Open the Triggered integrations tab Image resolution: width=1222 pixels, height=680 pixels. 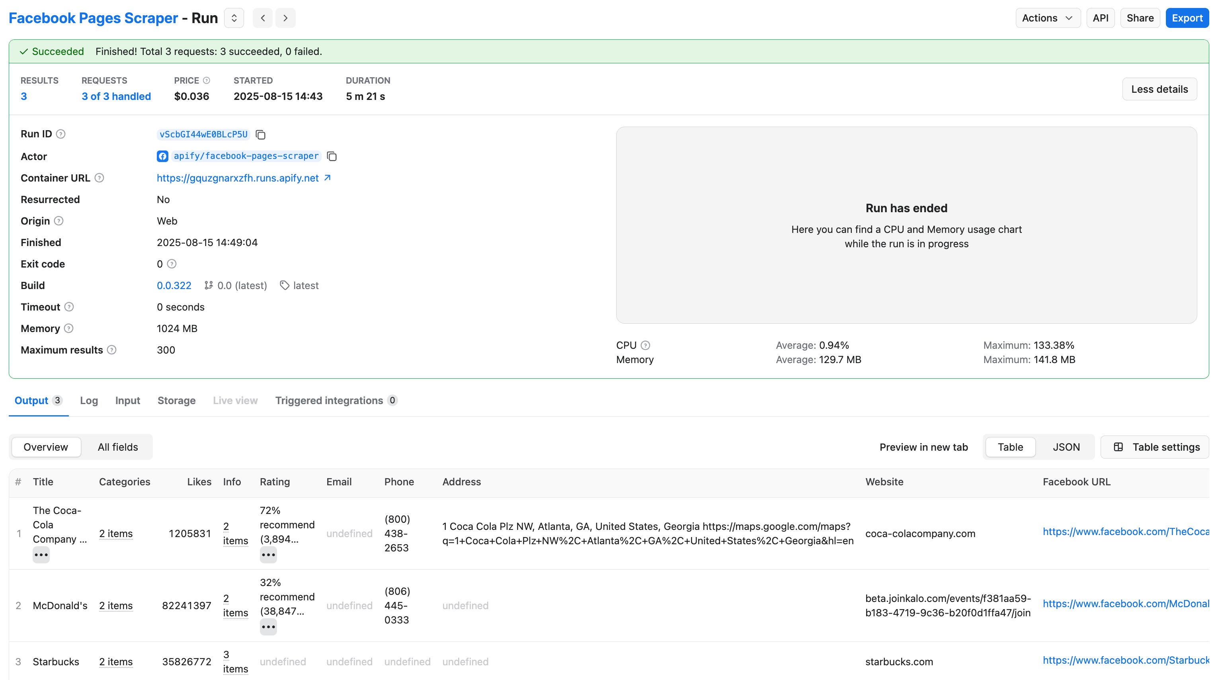(x=330, y=401)
